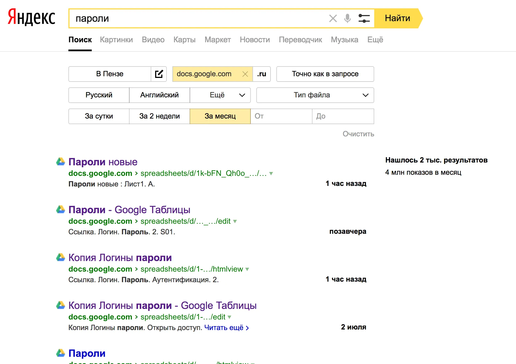Toggle the Точно как в запросе filter
Viewport: 516px width, 364px height.
pyautogui.click(x=325, y=74)
